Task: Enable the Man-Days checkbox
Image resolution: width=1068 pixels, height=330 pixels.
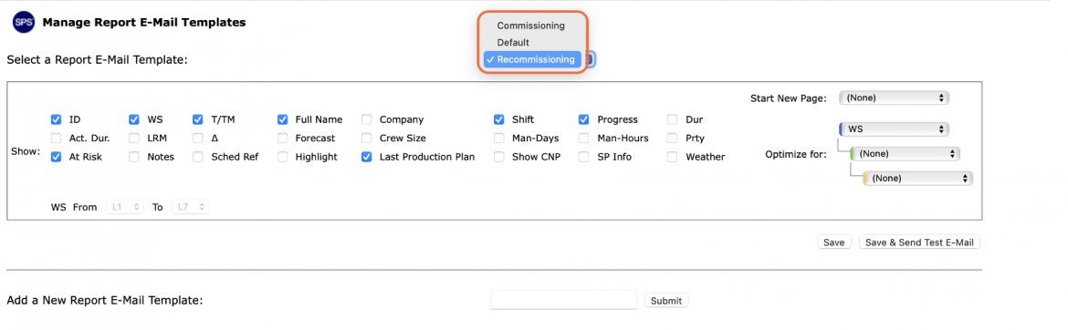Action: click(x=499, y=139)
